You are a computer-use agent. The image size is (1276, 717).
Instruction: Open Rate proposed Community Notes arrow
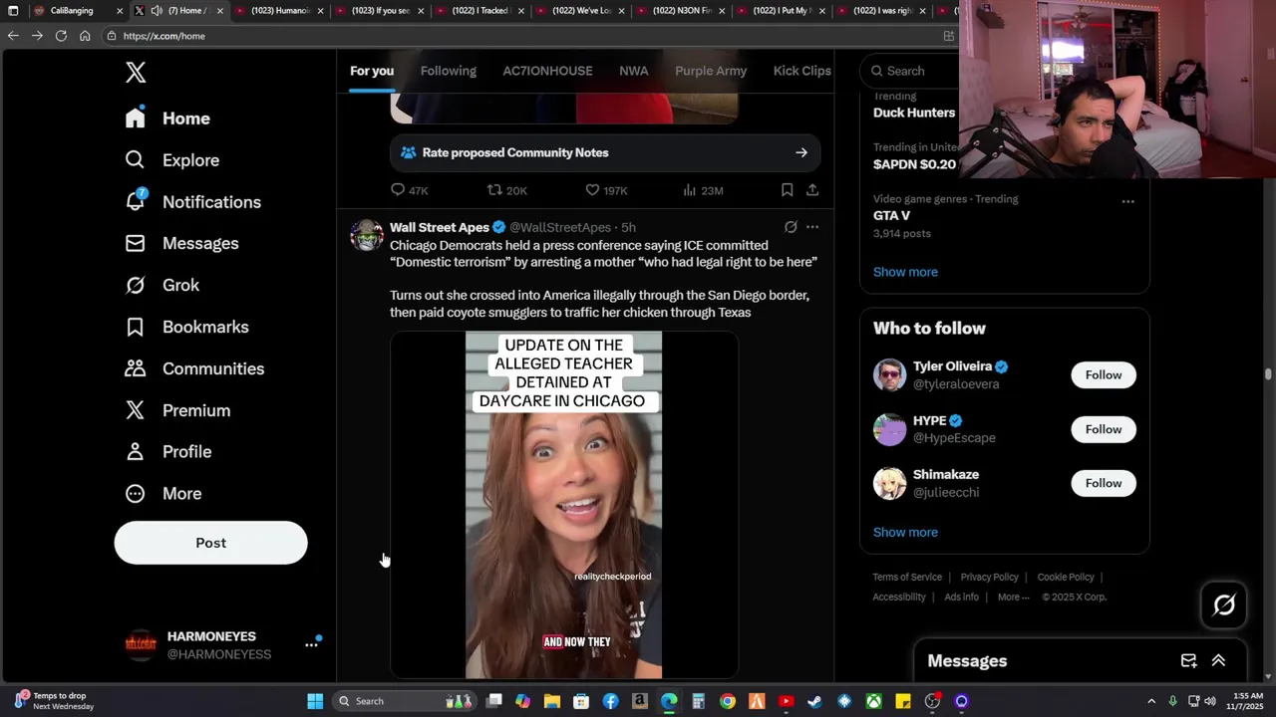point(801,152)
